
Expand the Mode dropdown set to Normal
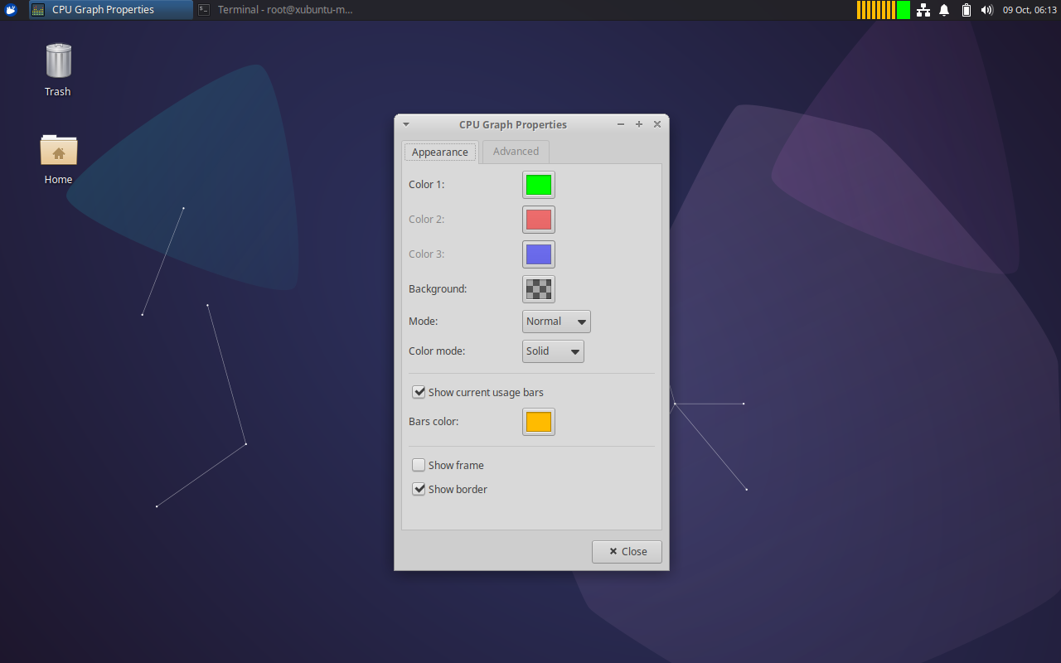click(556, 322)
